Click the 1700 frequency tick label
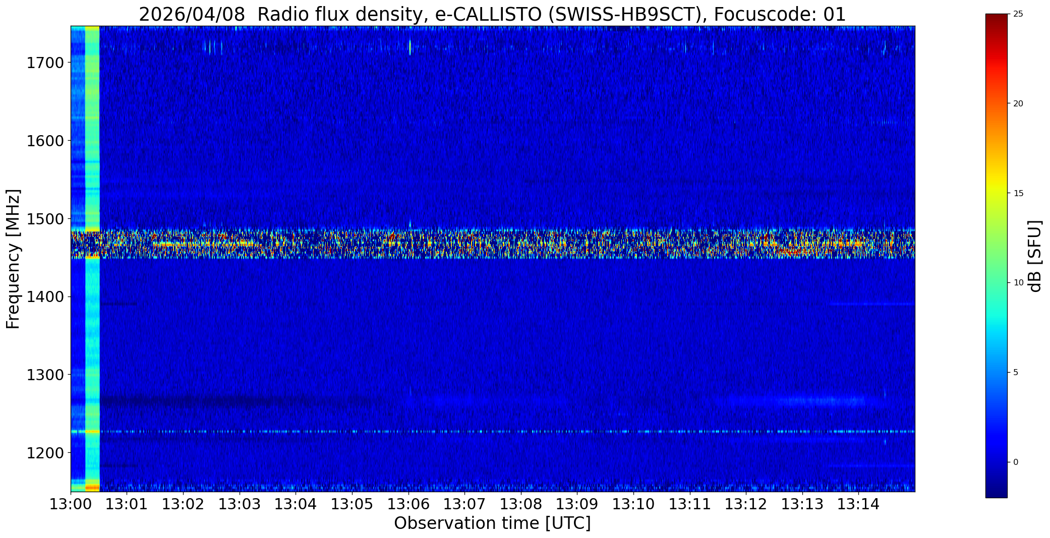 pyautogui.click(x=45, y=63)
